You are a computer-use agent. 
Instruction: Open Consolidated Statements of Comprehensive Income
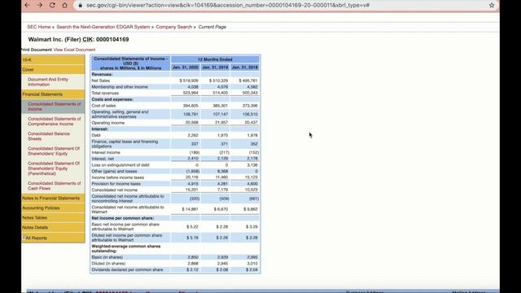(x=55, y=121)
